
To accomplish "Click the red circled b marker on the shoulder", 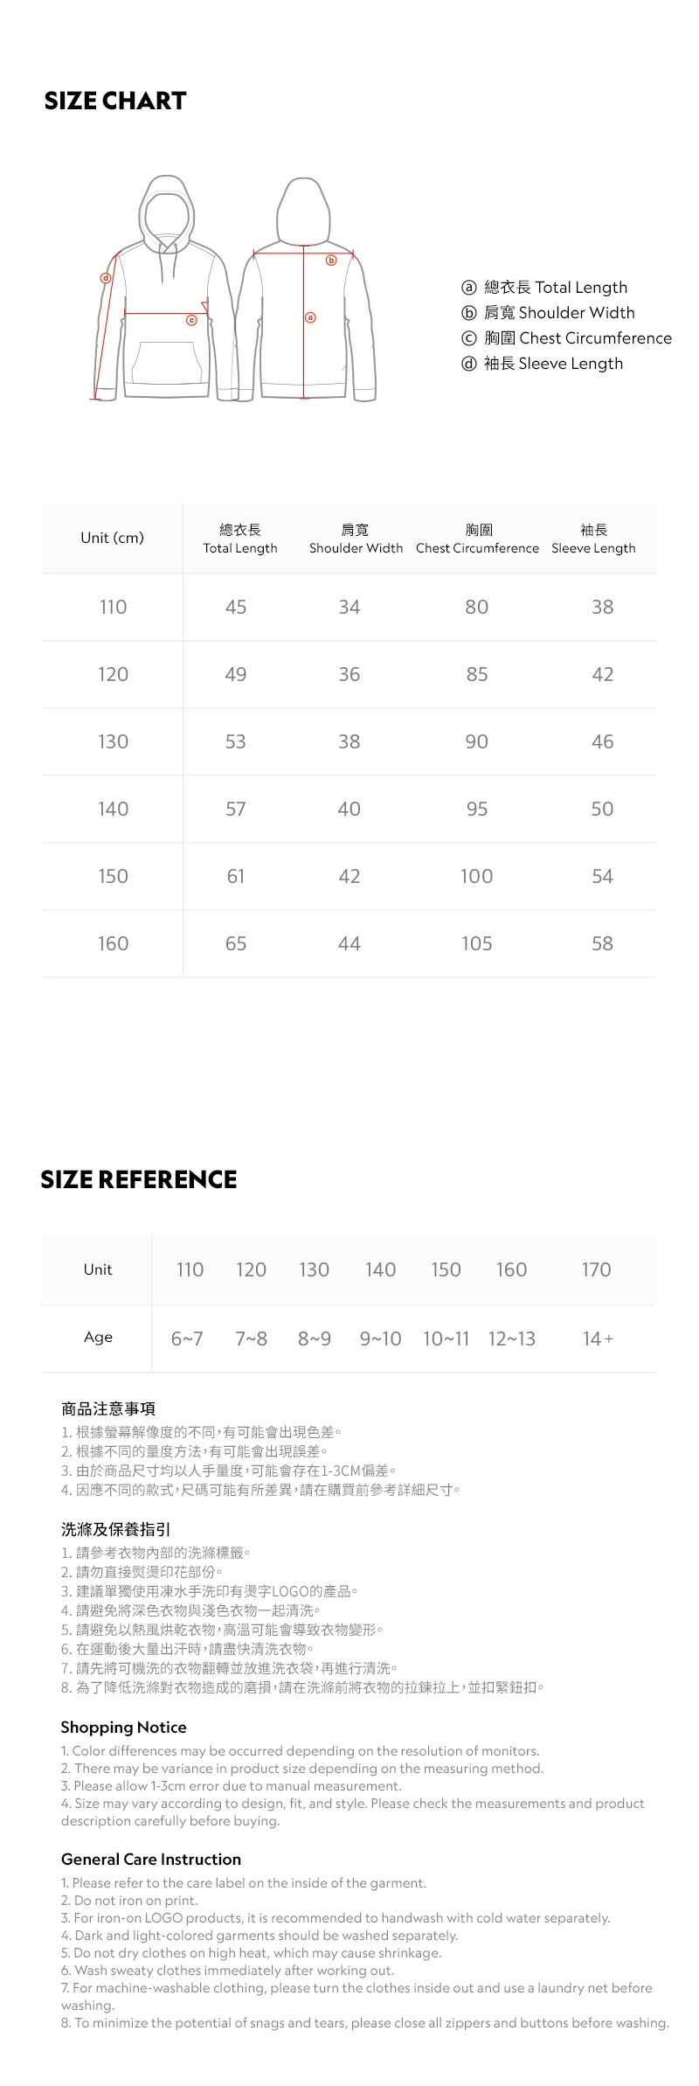I will click(x=331, y=261).
